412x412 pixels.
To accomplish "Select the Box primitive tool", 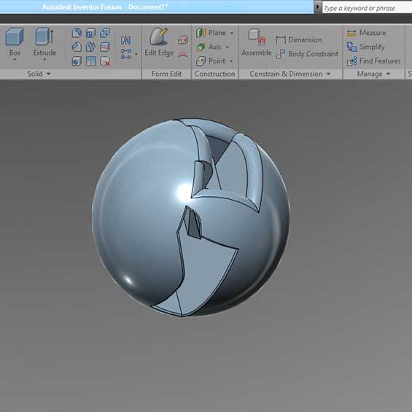I will coord(15,42).
